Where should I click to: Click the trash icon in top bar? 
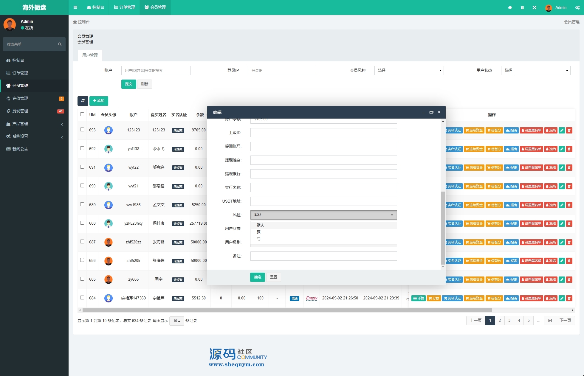point(522,8)
